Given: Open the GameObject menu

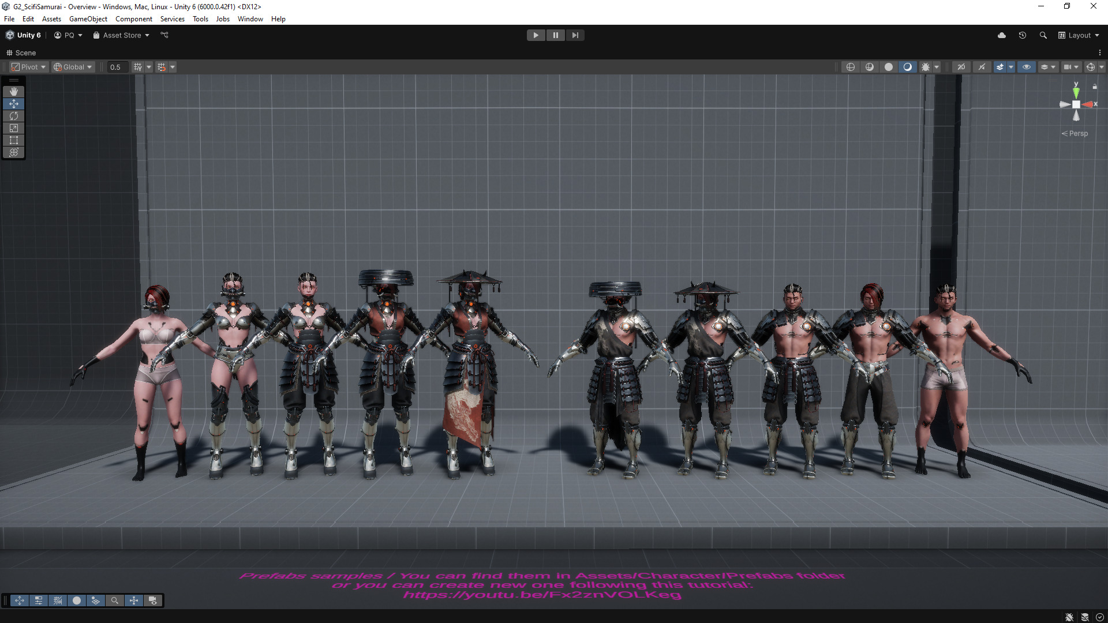Looking at the screenshot, I should [x=88, y=19].
